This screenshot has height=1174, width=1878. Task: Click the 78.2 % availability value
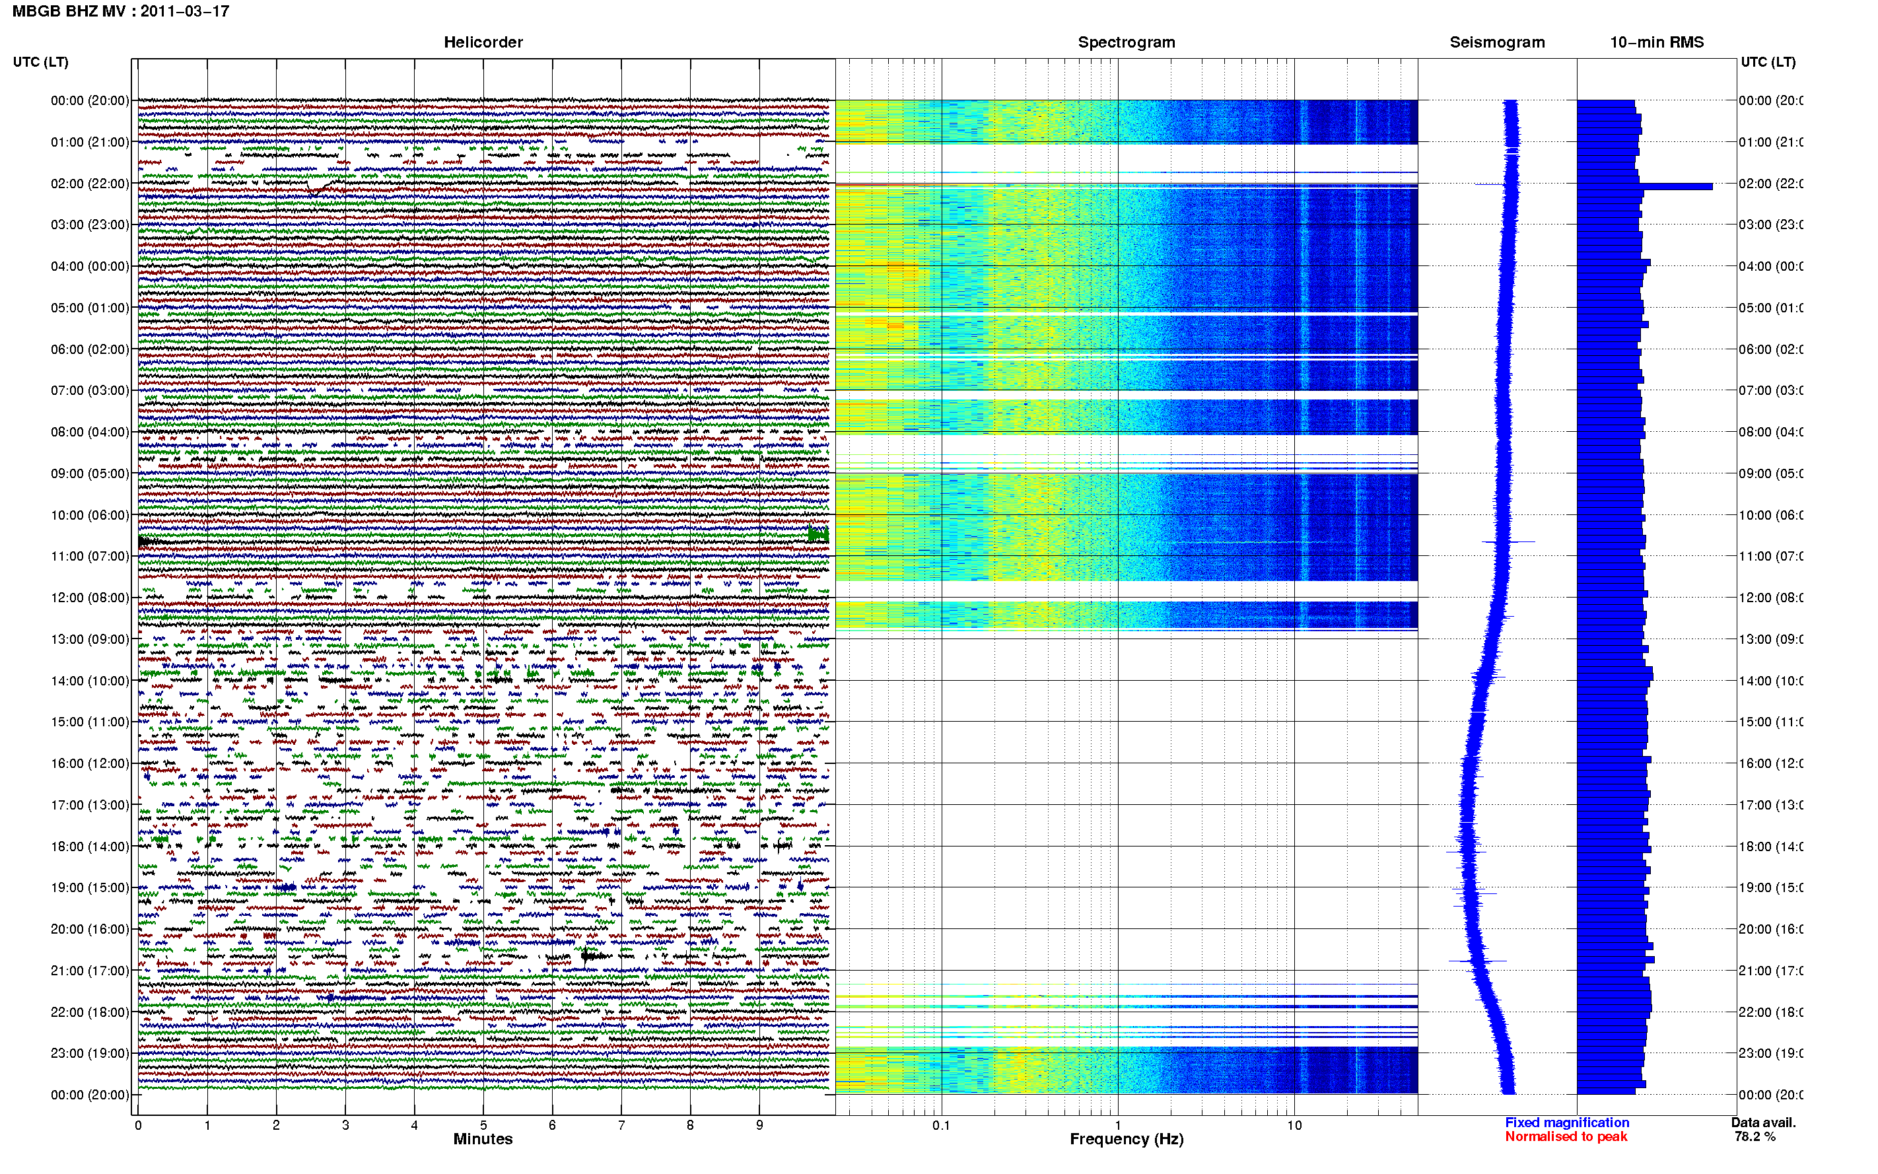point(1755,1137)
